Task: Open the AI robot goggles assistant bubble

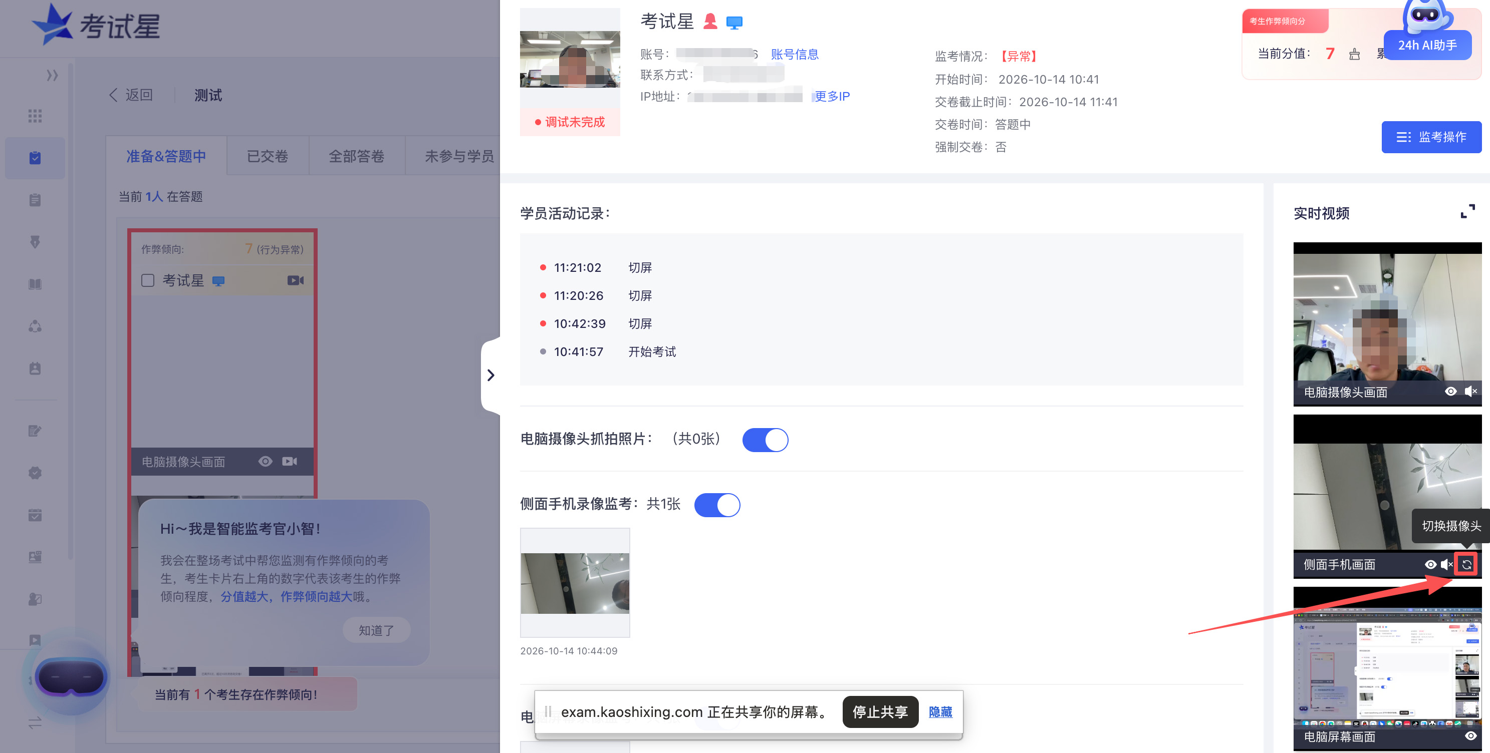Action: coord(71,677)
